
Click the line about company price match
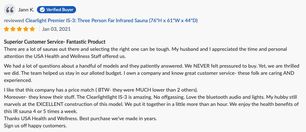(101, 90)
